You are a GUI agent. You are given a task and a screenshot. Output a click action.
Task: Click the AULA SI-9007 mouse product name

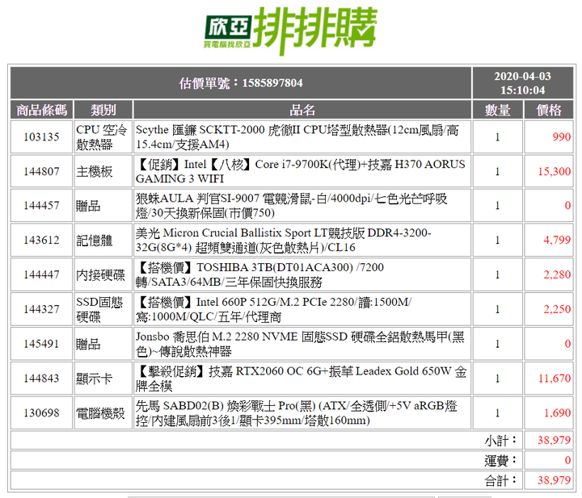[291, 206]
